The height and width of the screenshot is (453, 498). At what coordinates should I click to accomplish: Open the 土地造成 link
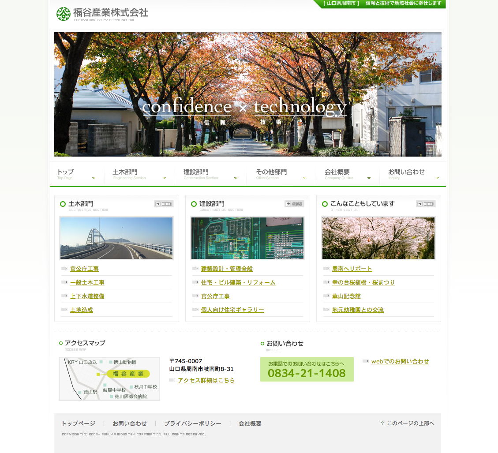[82, 310]
